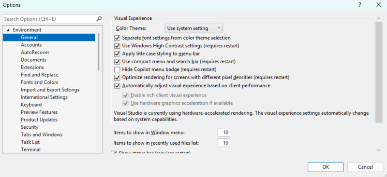Click the options tree scrollbar thumb
Screen dimensions: 387x177
[x=99, y=52]
